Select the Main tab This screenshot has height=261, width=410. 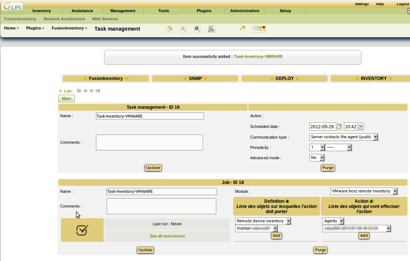pos(66,99)
